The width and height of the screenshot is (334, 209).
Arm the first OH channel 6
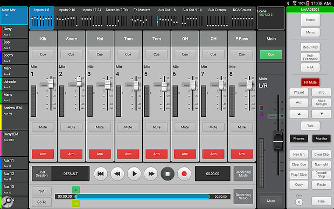click(x=185, y=154)
